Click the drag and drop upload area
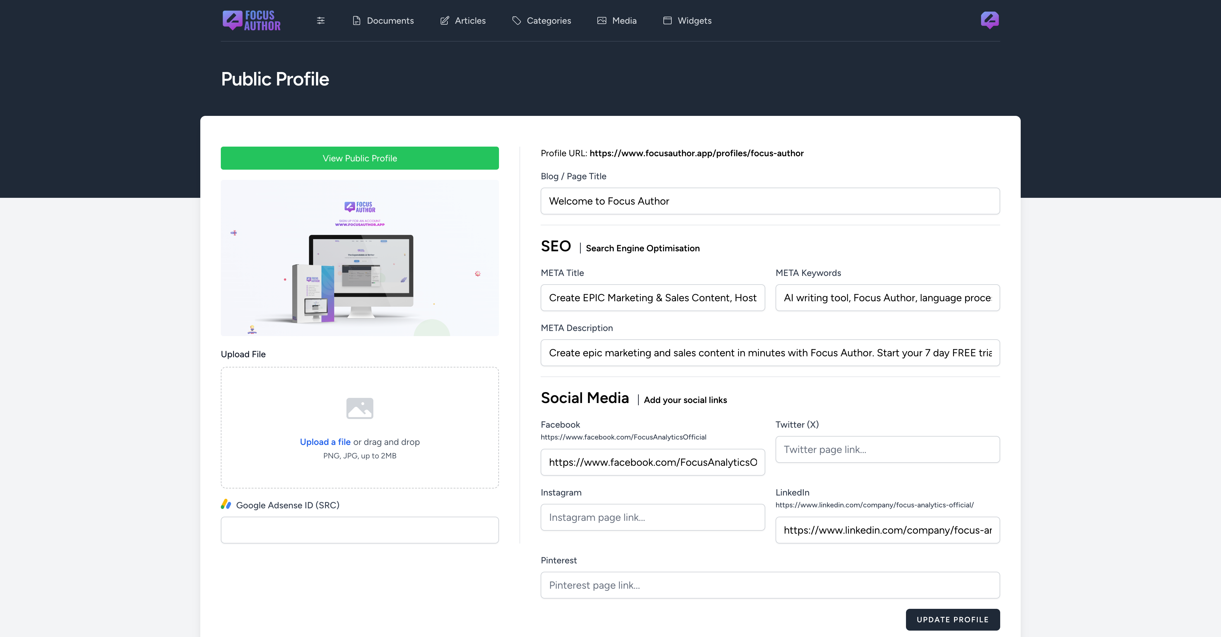Screen dimensions: 1221x637 click(x=360, y=428)
